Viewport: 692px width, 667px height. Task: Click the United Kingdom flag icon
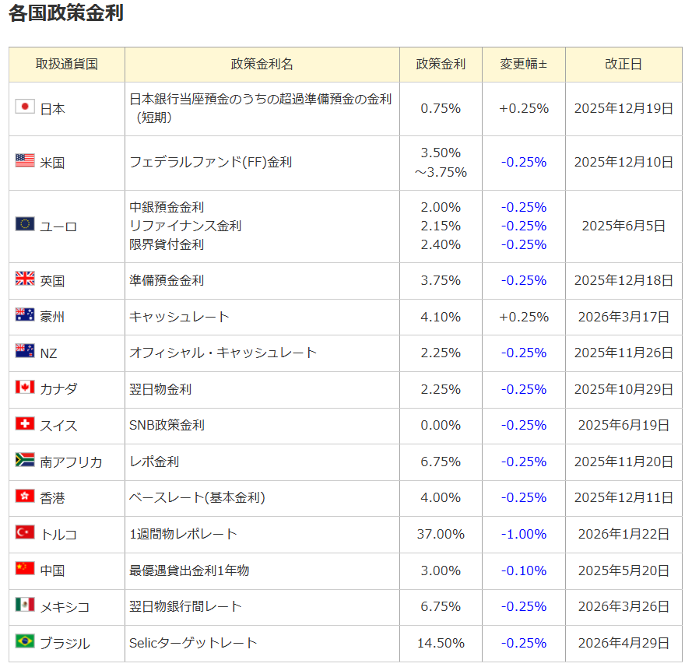25,279
